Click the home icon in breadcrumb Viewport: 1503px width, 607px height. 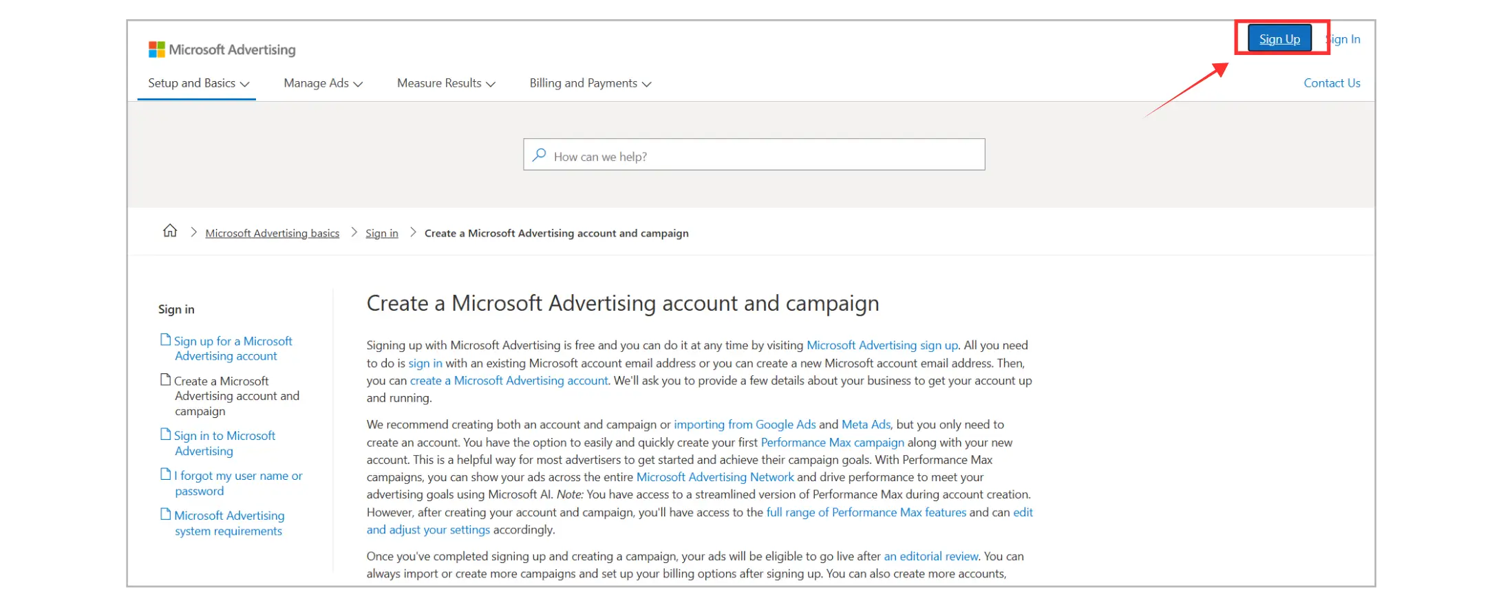pos(170,231)
